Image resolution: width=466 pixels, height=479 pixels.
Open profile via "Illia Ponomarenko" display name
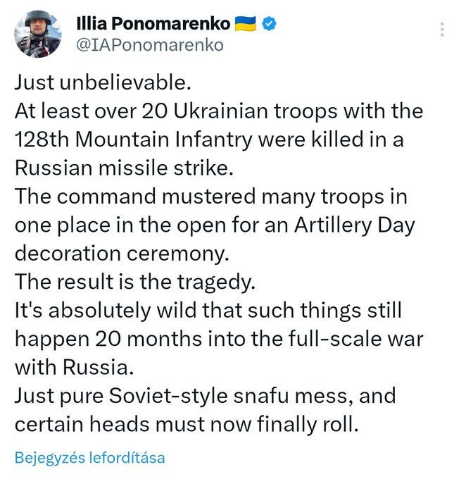coord(153,23)
